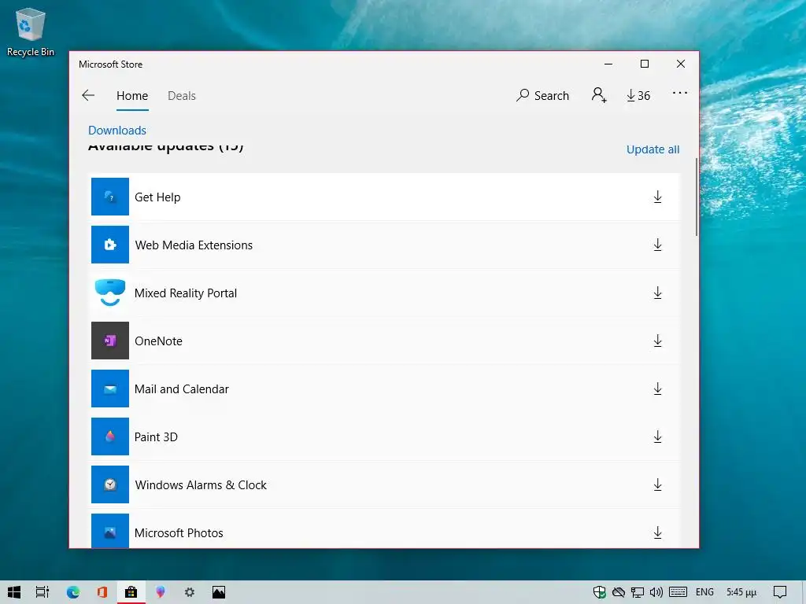Click the Update all link
Viewport: 806px width, 604px height.
(653, 149)
